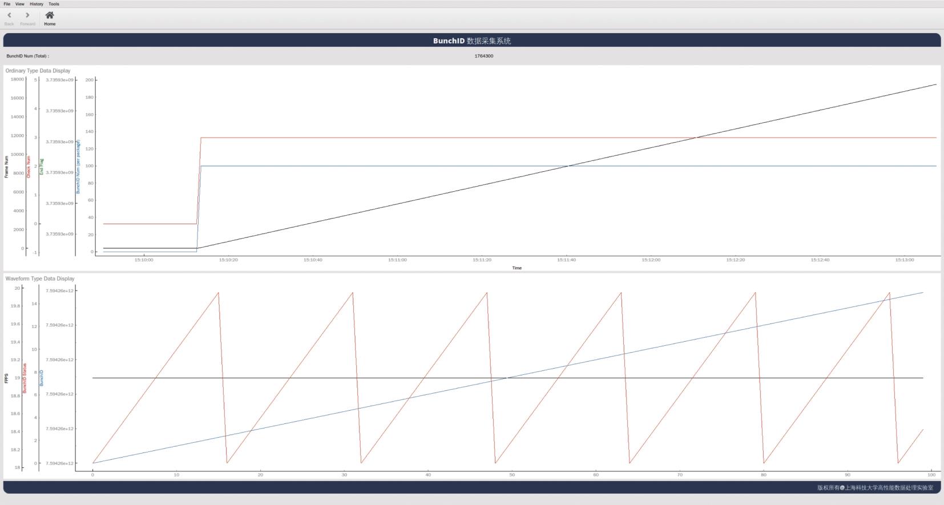
Task: Open the Tools menu
Action: point(54,4)
